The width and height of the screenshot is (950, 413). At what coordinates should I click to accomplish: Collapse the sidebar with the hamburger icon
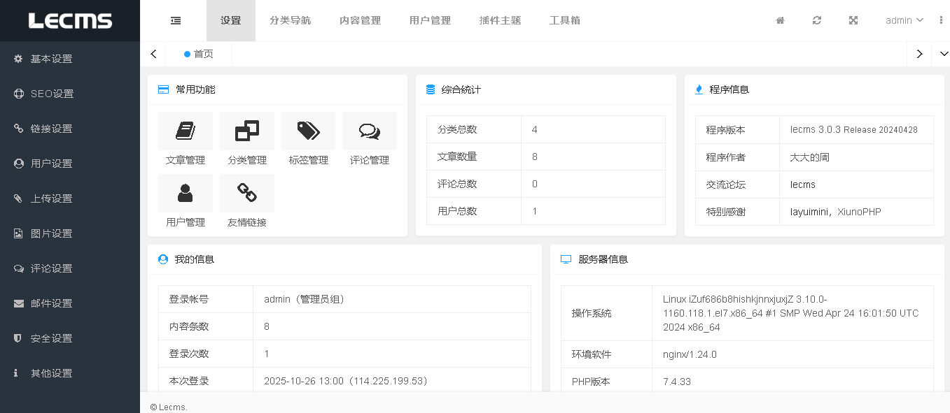click(x=175, y=20)
